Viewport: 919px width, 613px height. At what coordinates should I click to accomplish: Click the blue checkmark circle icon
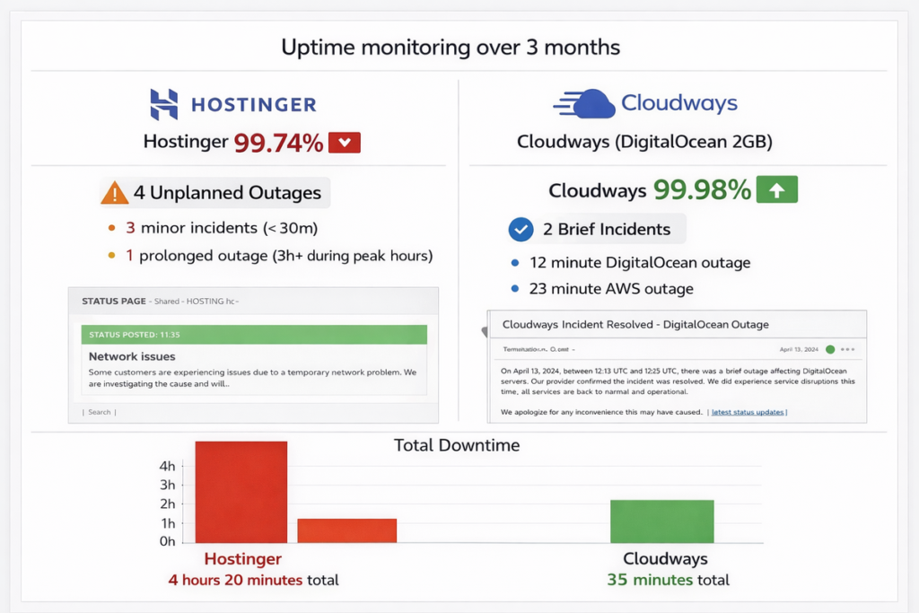coord(521,229)
